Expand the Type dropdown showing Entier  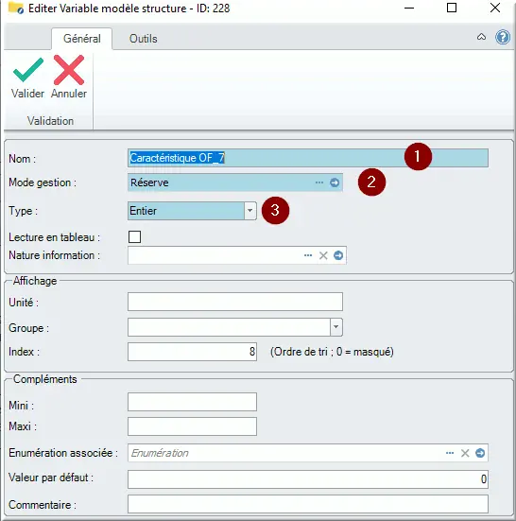coord(250,211)
